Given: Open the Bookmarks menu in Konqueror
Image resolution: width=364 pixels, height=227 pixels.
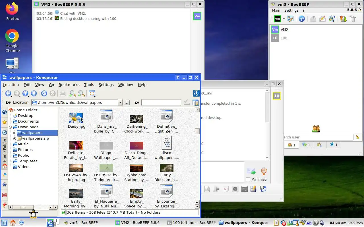Looking at the screenshot, I should click(69, 85).
